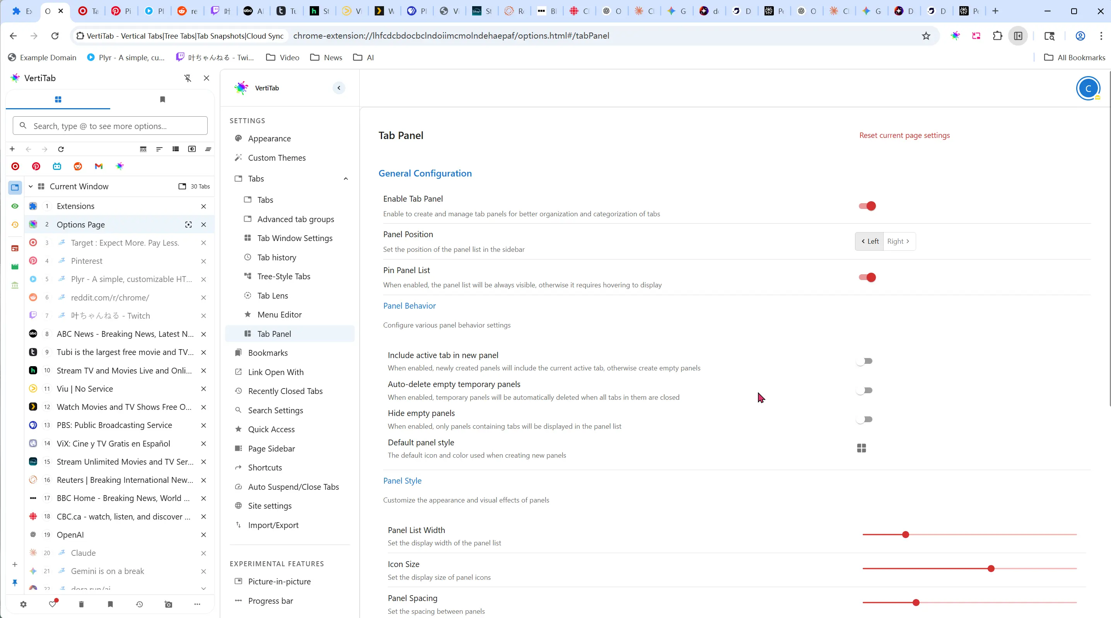Image resolution: width=1111 pixels, height=618 pixels.
Task: Collapse the Tabs settings section
Action: click(x=346, y=179)
